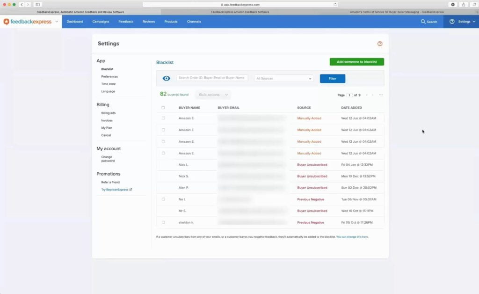Click Safari forward navigation arrow
Viewport: 479px width, 294px height.
(x=28, y=5)
